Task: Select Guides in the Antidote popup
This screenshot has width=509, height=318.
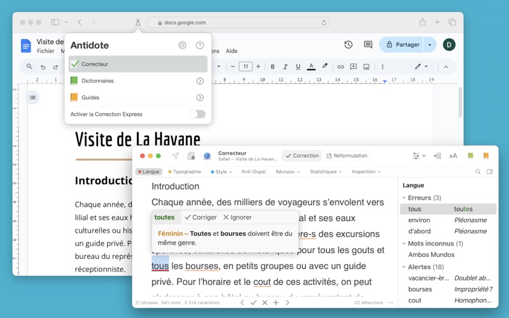Action: [x=138, y=97]
